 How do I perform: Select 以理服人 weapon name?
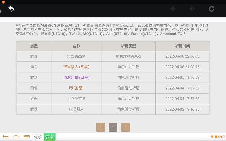tap(76, 109)
